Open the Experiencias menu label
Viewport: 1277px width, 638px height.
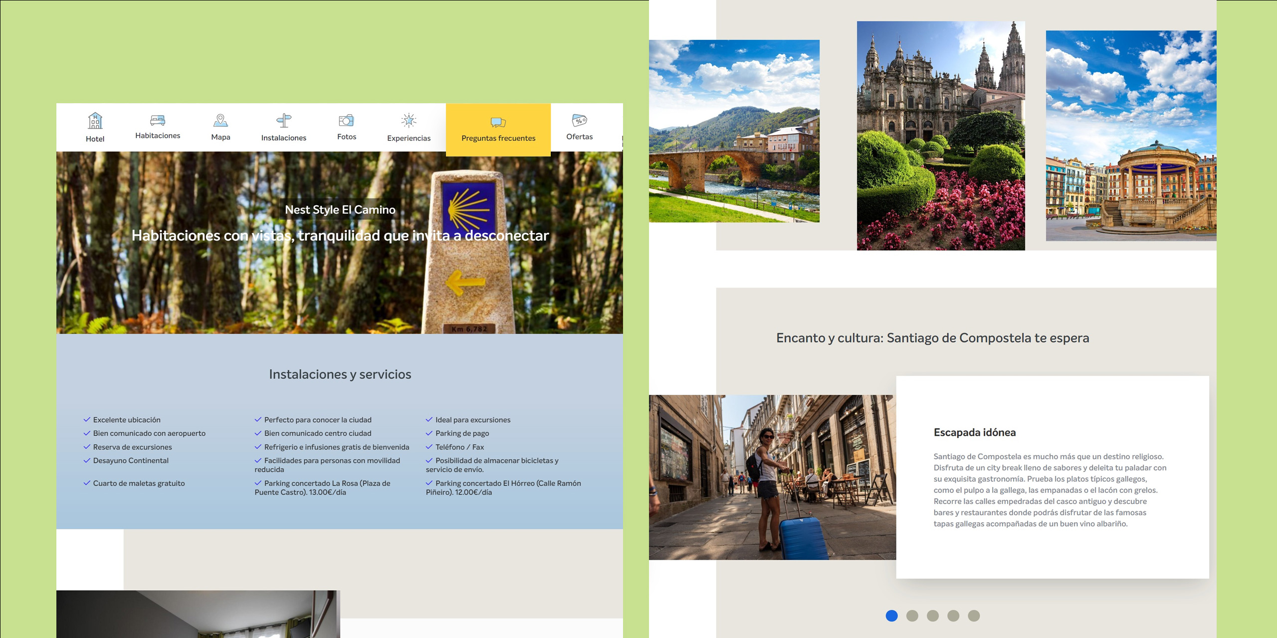(409, 138)
